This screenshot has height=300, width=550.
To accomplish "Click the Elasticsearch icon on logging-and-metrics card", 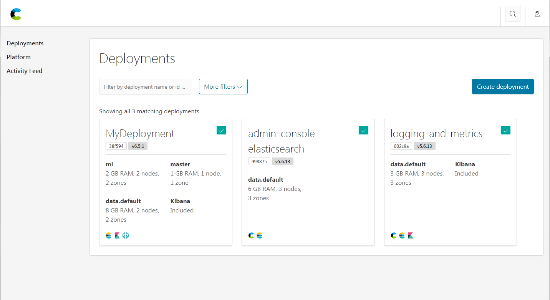I will [x=402, y=235].
